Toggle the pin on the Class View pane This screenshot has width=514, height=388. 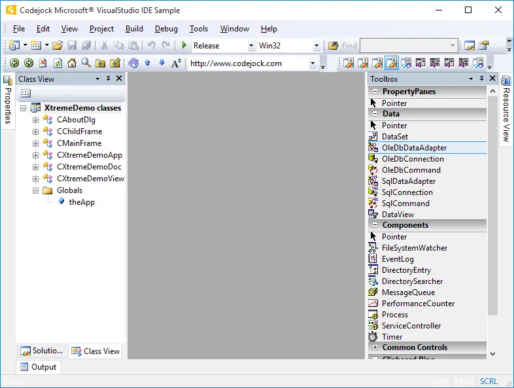tap(108, 79)
